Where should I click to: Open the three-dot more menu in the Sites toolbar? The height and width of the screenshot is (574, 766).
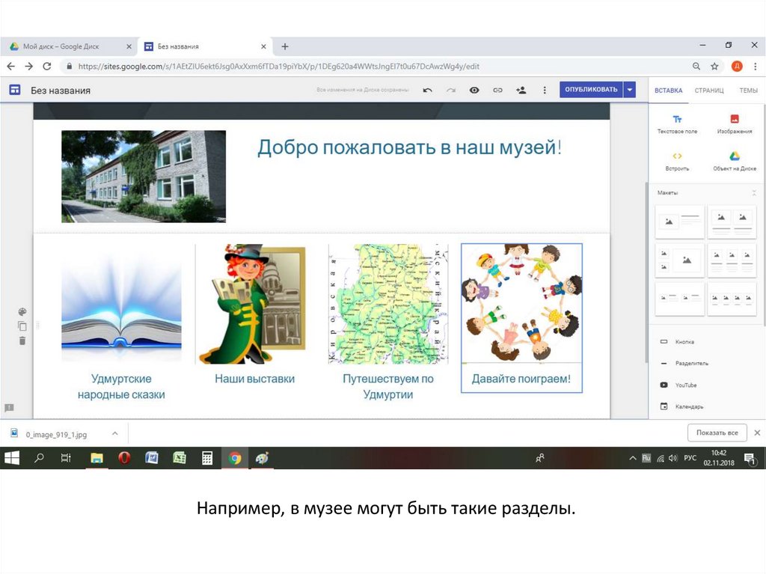tap(545, 90)
